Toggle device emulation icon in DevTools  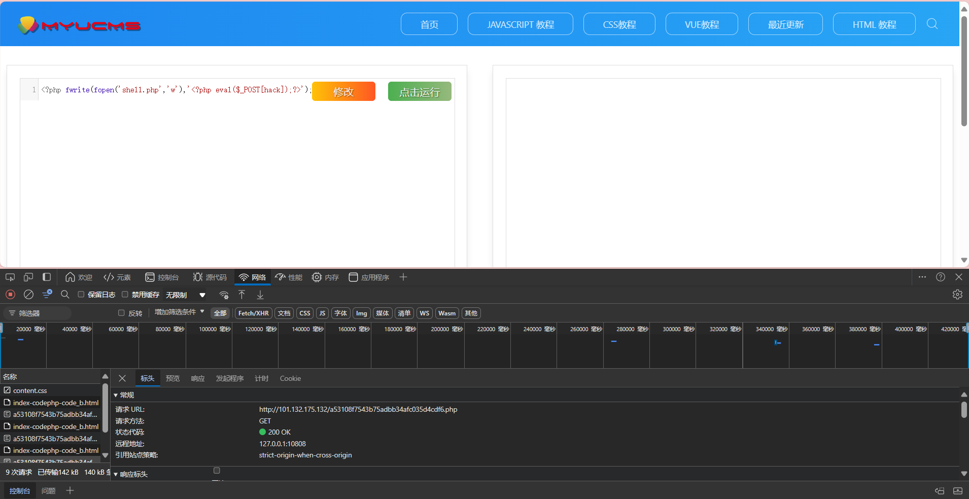(28, 277)
